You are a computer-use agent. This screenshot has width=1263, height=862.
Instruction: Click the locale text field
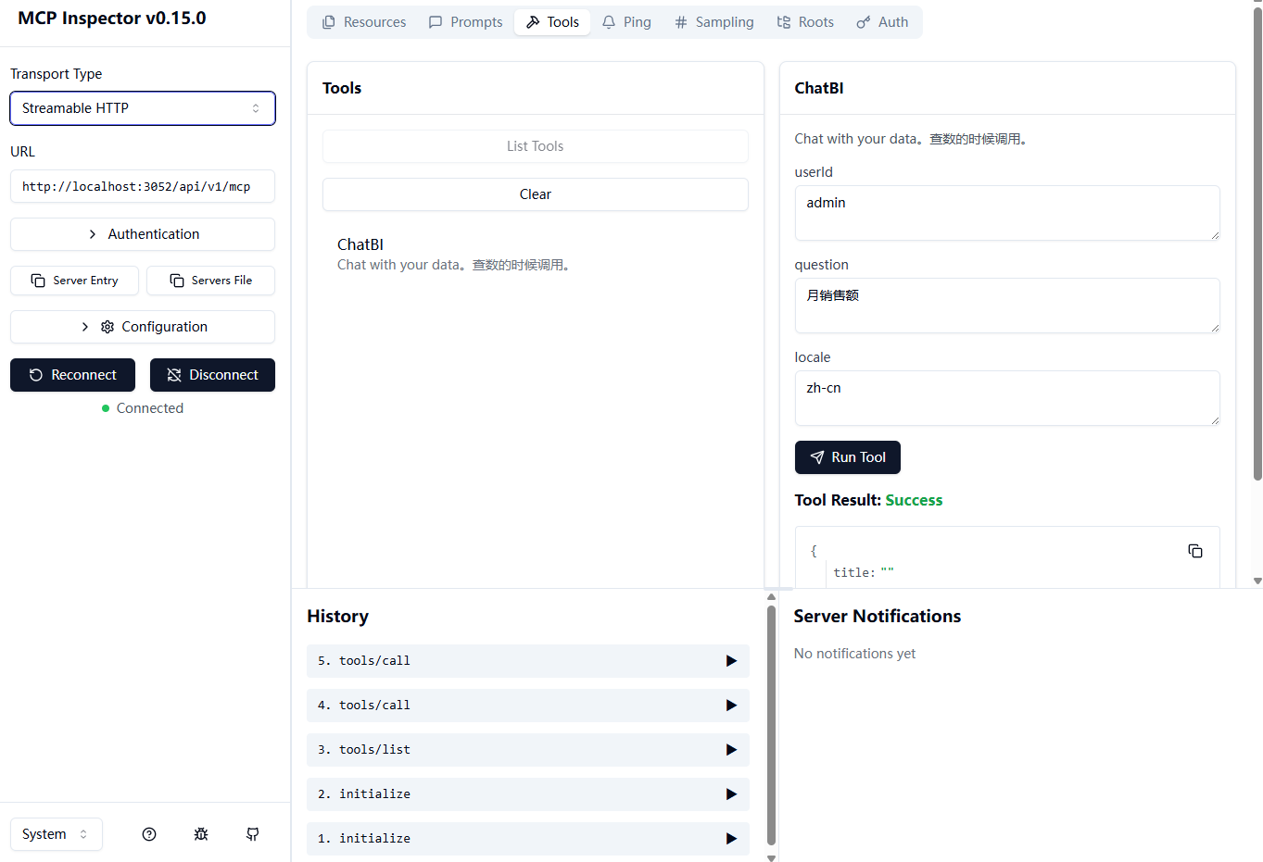click(x=1007, y=398)
